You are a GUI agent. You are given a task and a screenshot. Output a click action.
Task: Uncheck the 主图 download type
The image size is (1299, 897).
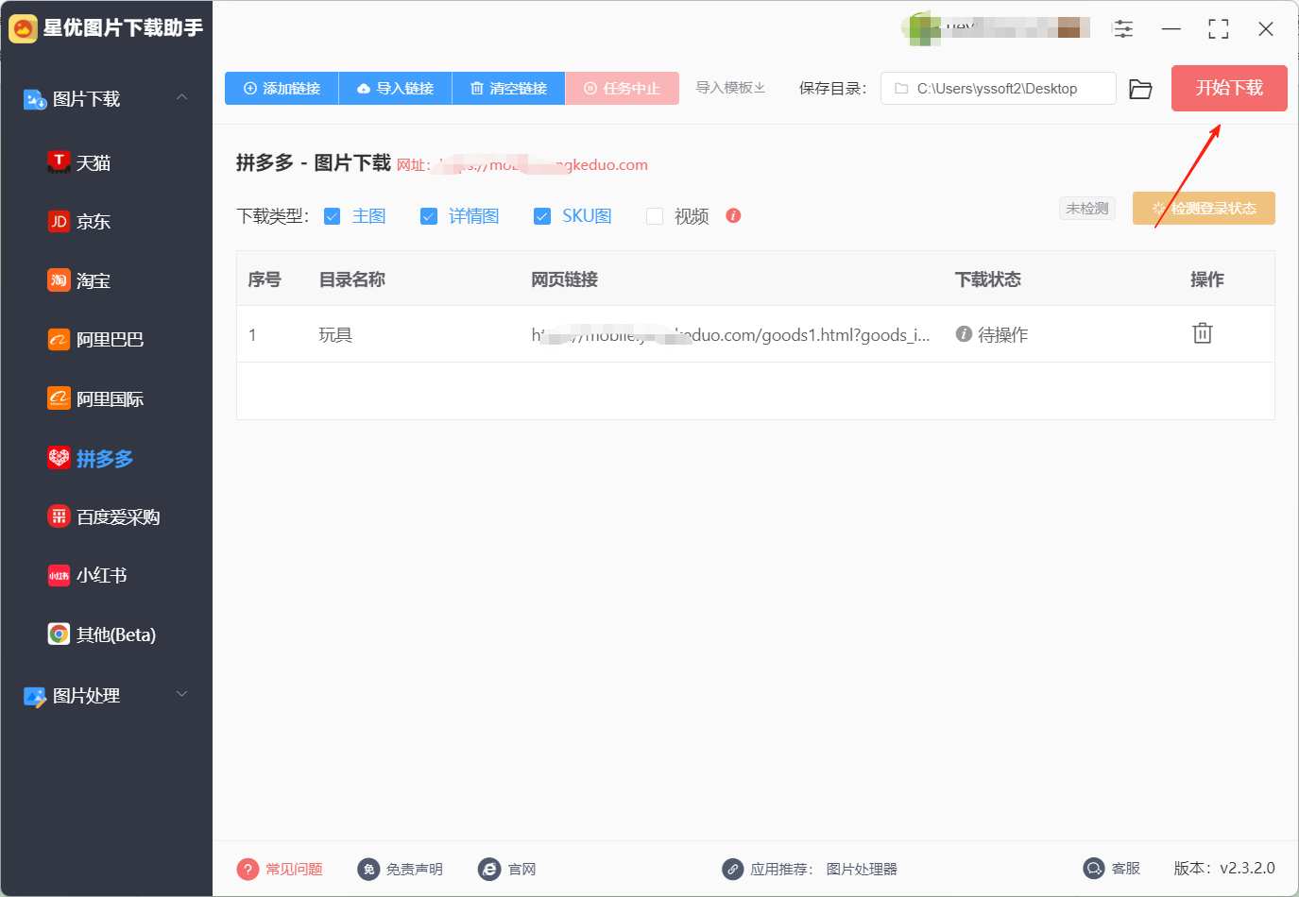pos(332,216)
